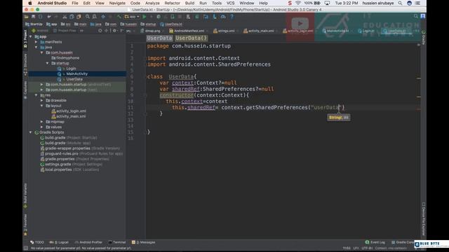Open project panel settings gear icon
Image resolution: width=449 pixels, height=252 pixels.
[x=114, y=31]
